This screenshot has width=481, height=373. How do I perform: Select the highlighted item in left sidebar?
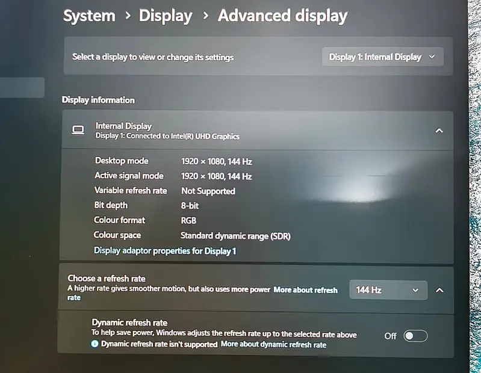22,88
